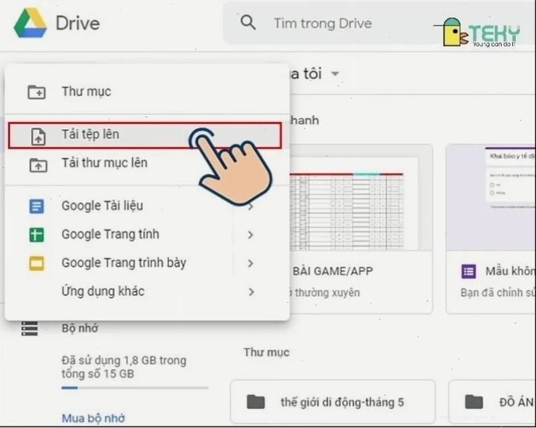This screenshot has width=536, height=428.
Task: Click the search magnifier icon
Action: tap(248, 23)
